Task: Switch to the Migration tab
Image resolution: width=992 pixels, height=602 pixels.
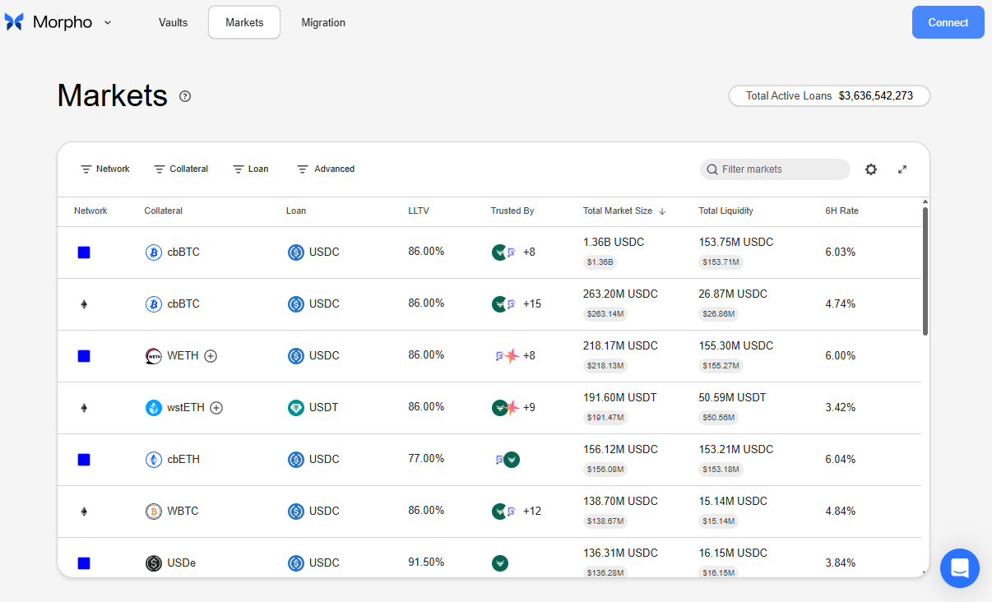Action: point(323,23)
